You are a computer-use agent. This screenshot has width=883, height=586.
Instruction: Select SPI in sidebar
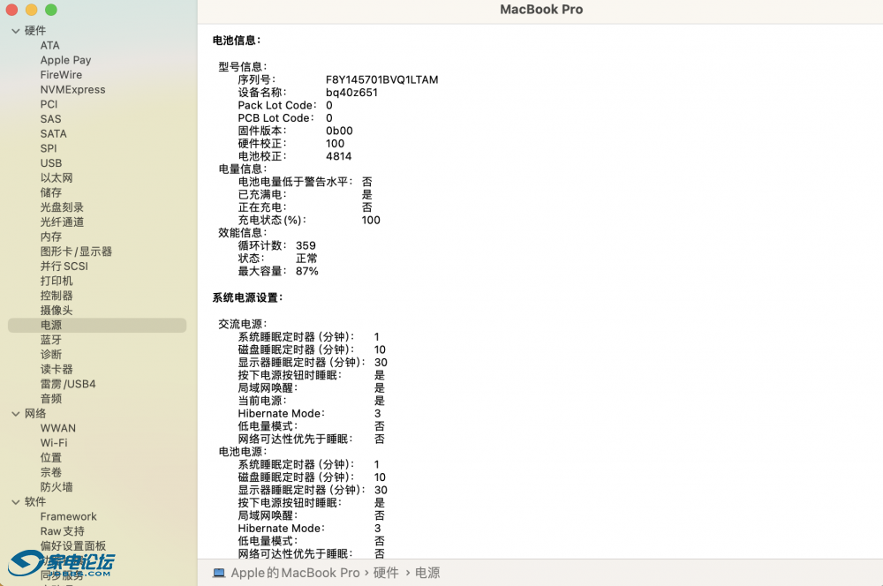[x=49, y=148]
